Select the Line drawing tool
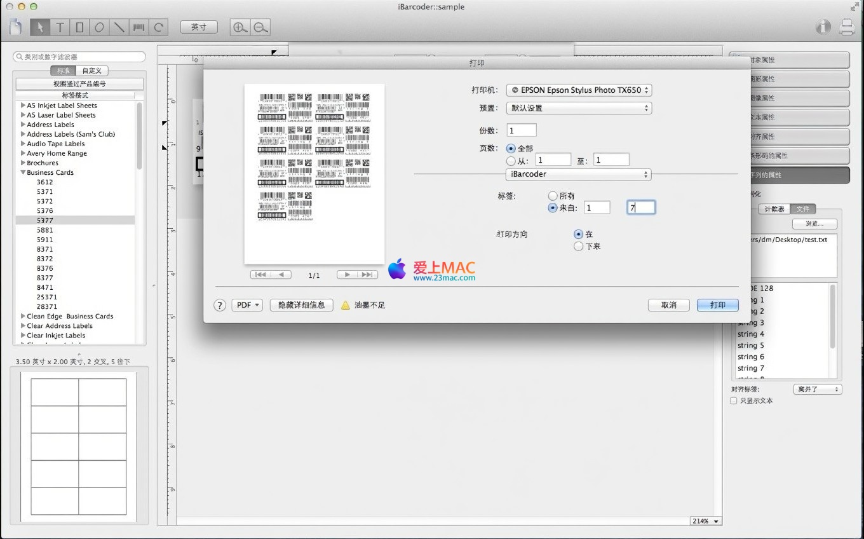This screenshot has height=539, width=864. pyautogui.click(x=119, y=27)
